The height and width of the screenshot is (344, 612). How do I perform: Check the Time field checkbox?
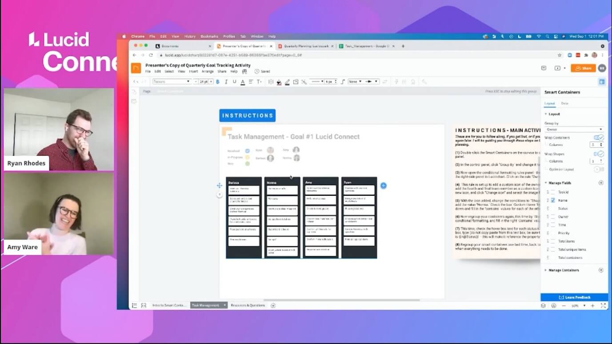coord(553,225)
